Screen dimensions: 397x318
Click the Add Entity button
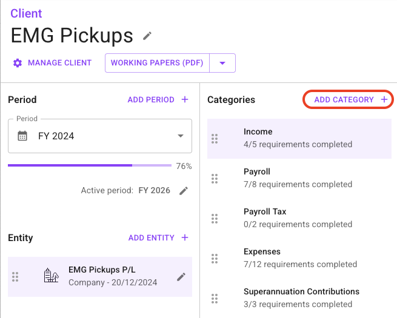coord(158,238)
